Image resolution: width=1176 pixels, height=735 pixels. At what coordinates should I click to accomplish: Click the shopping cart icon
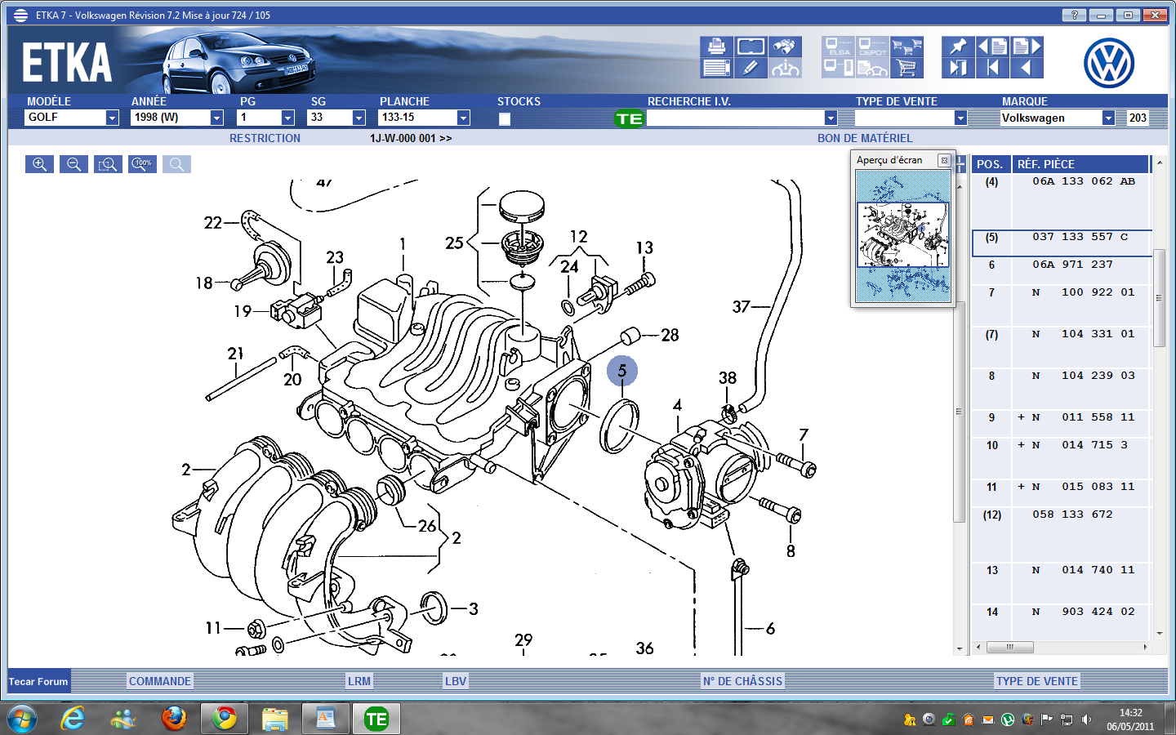point(906,67)
